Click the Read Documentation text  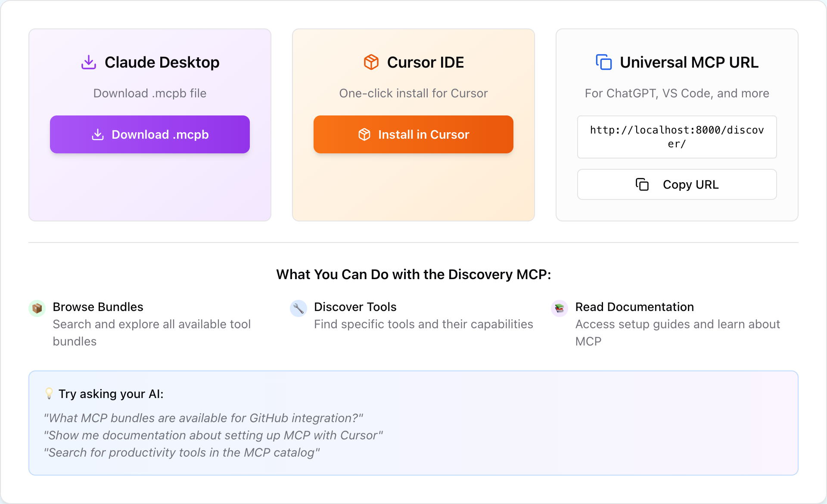tap(634, 307)
